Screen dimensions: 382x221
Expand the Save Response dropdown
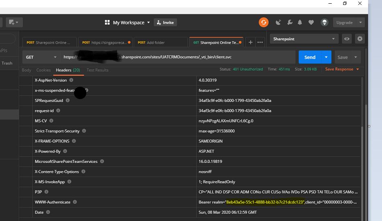click(x=358, y=70)
